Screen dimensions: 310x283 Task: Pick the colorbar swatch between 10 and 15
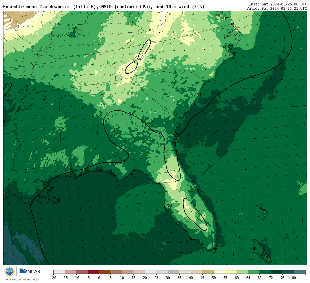click(128, 272)
